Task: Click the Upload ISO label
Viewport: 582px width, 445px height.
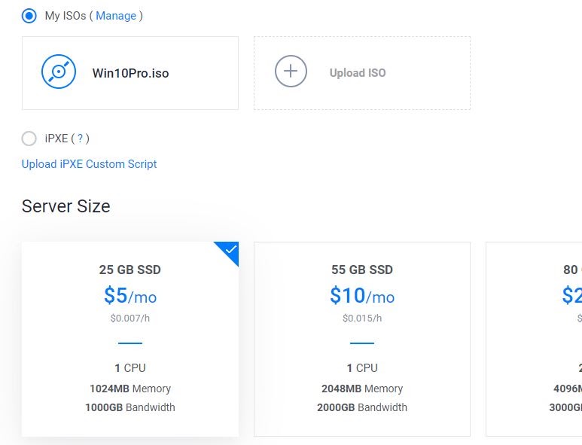Action: pyautogui.click(x=358, y=73)
